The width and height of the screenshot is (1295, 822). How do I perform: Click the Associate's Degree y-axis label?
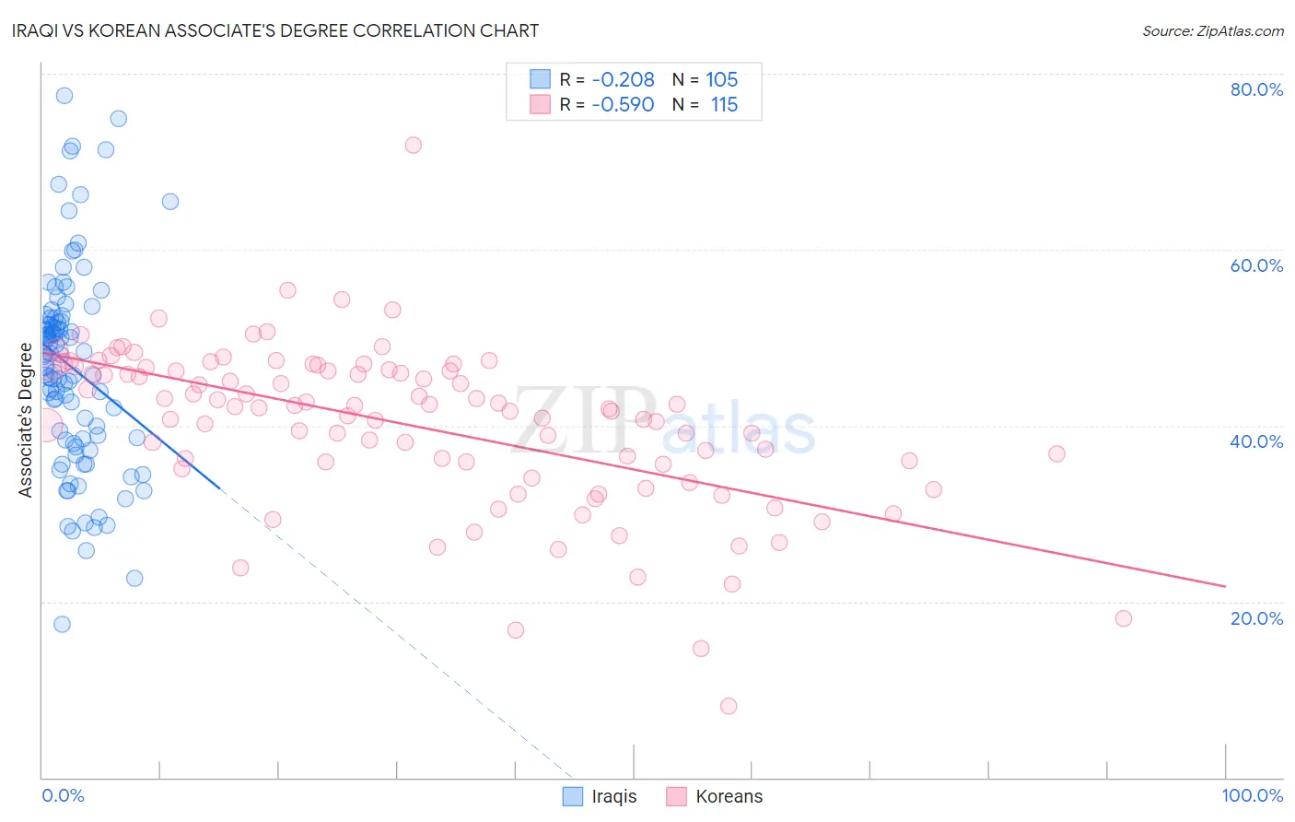pos(26,420)
